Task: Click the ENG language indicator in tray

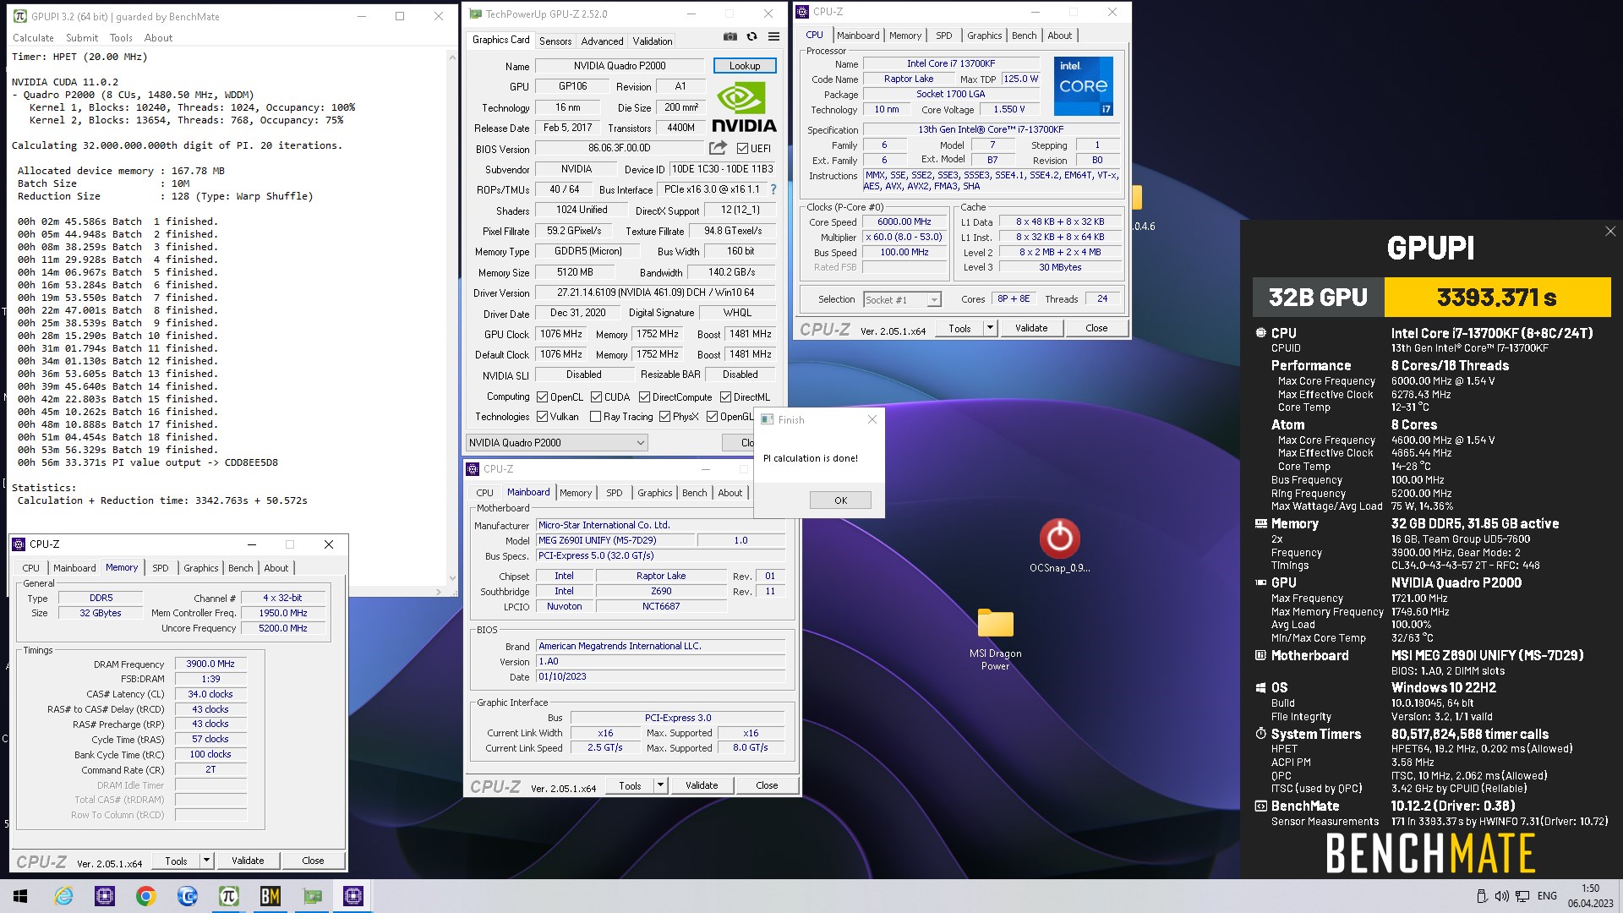Action: (x=1547, y=896)
